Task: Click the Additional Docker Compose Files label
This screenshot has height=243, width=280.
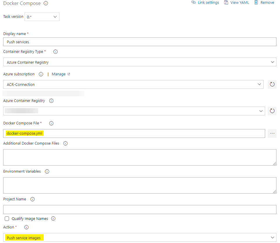Action: (31, 143)
